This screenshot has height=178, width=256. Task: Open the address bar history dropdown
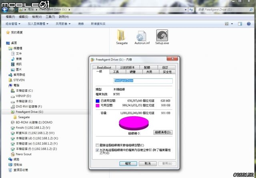click(186, 10)
